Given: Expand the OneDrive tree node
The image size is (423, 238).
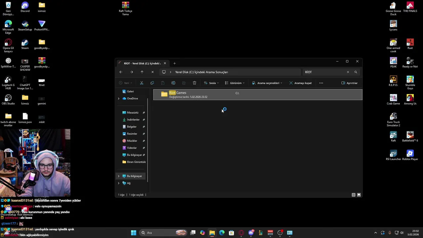Looking at the screenshot, I should click(119, 99).
